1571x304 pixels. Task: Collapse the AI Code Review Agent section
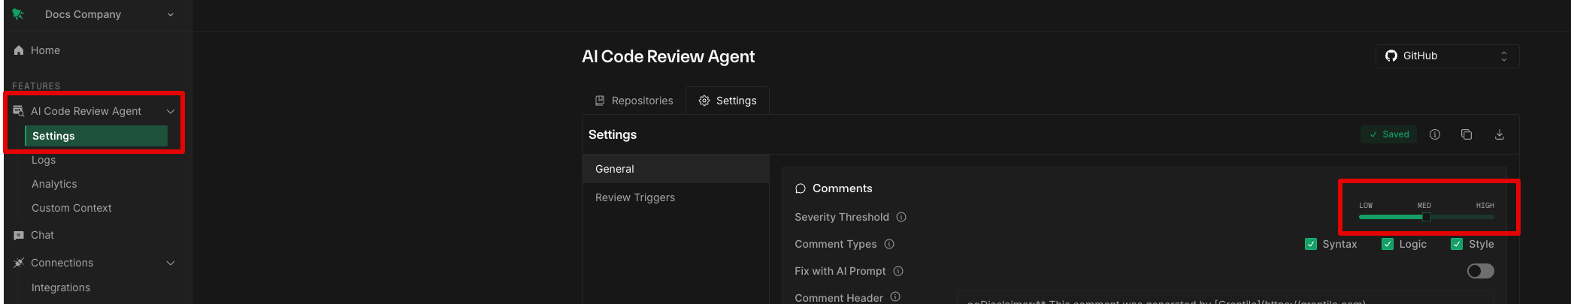tap(171, 111)
